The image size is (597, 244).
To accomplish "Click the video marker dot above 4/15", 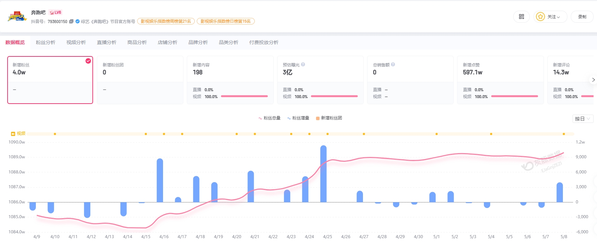I will (x=146, y=134).
